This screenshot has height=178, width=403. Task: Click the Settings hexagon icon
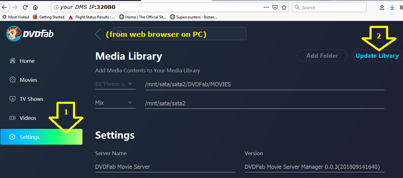(12, 137)
